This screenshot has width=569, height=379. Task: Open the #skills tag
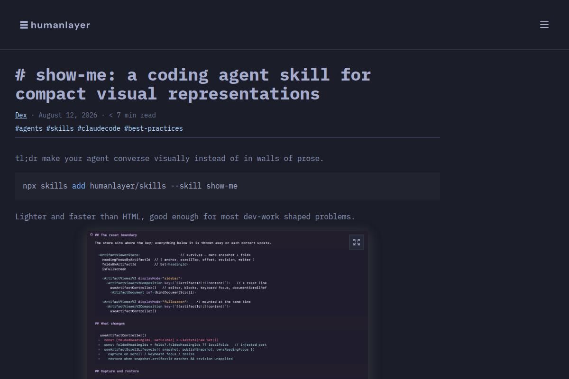coord(60,128)
